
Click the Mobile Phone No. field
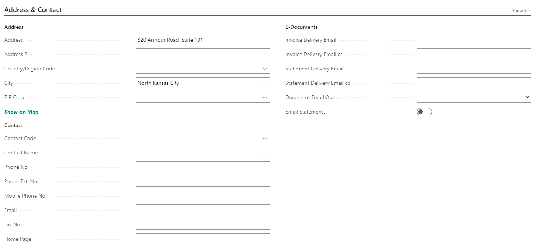pos(203,195)
